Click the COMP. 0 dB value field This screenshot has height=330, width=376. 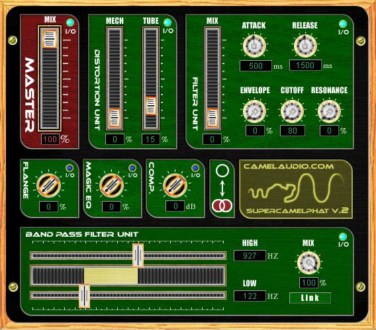(175, 206)
